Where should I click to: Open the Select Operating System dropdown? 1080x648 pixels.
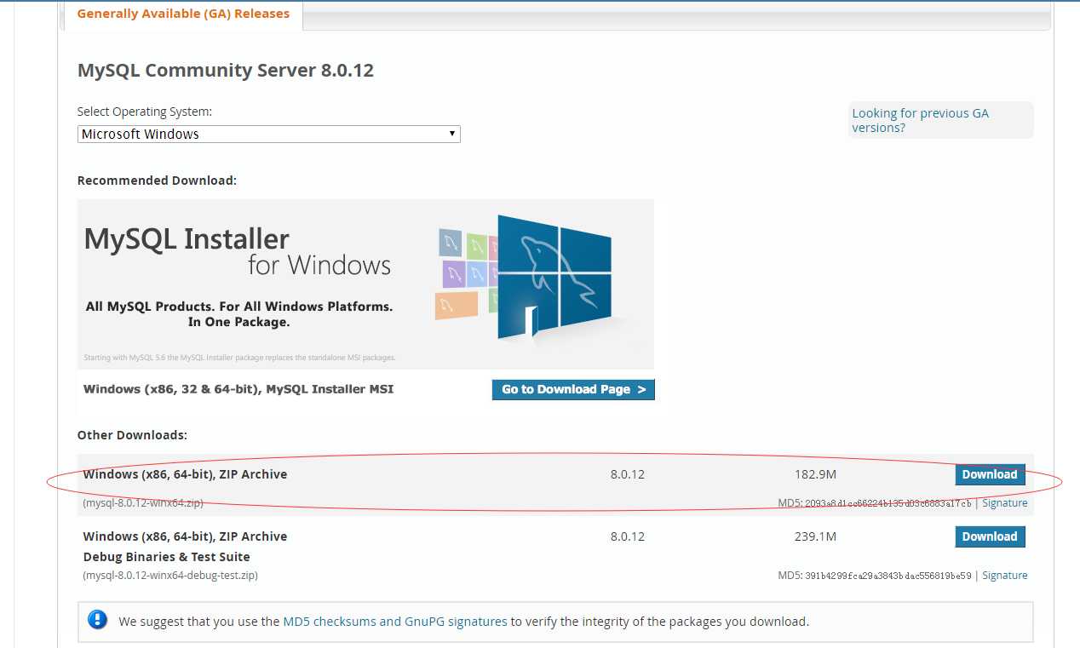[x=268, y=135]
